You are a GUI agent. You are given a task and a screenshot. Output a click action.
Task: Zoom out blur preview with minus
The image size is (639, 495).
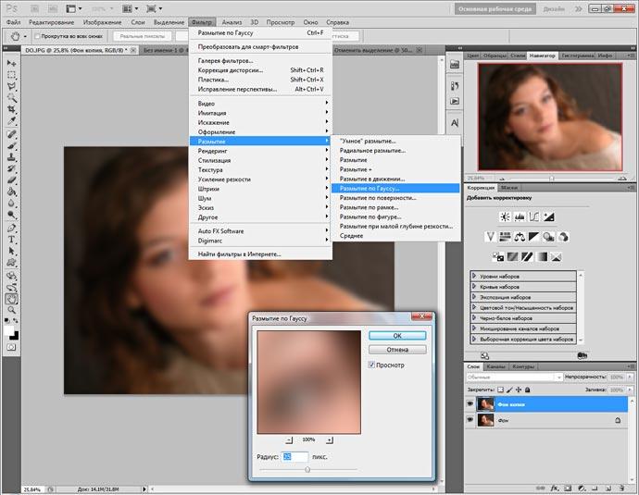(x=289, y=440)
